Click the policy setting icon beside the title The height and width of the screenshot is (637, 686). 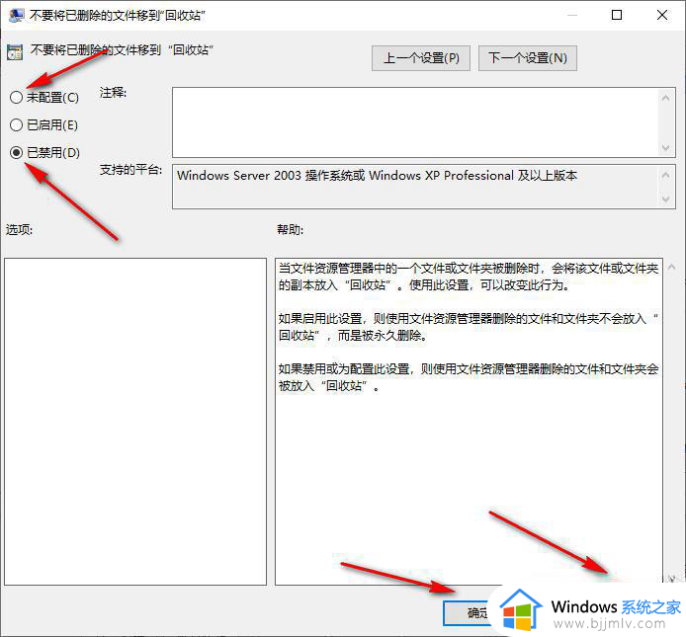click(15, 52)
